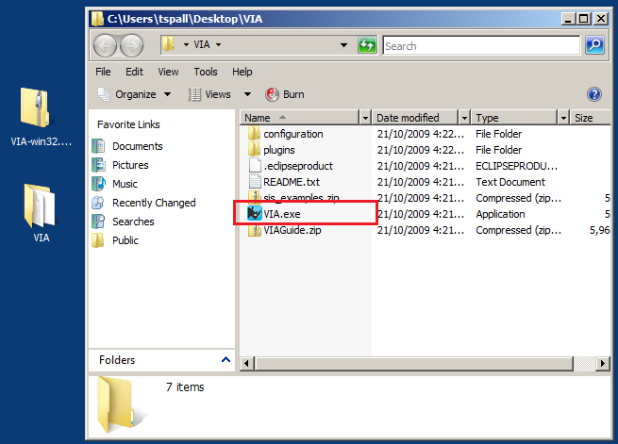Select the plugins folder name
The height and width of the screenshot is (444, 618).
279,150
